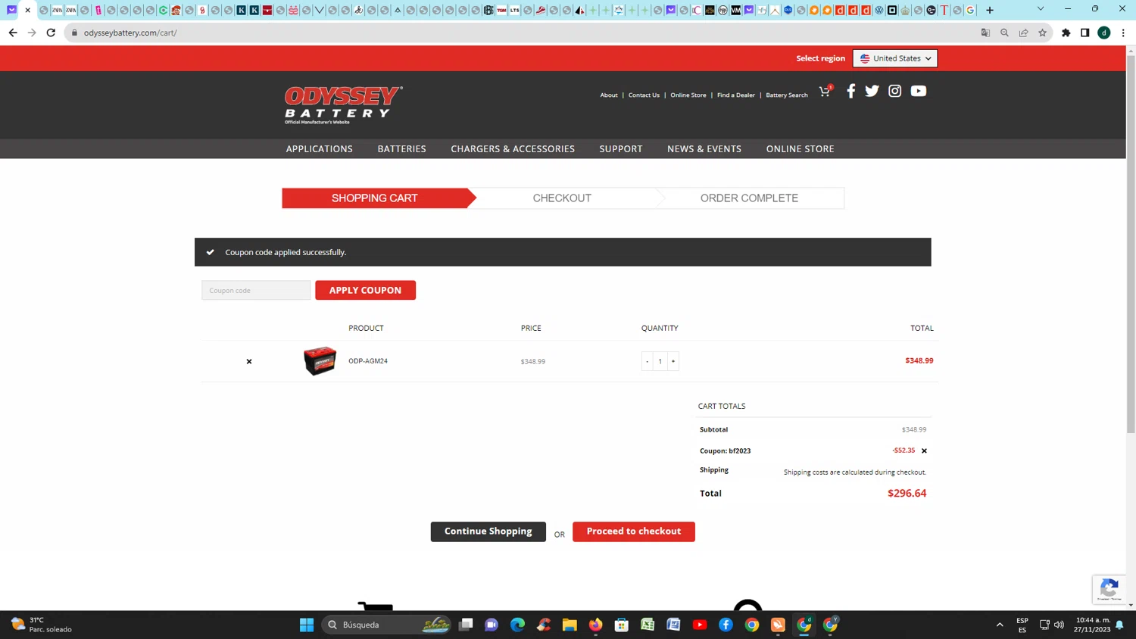Click the total amount $296.64

click(x=907, y=493)
